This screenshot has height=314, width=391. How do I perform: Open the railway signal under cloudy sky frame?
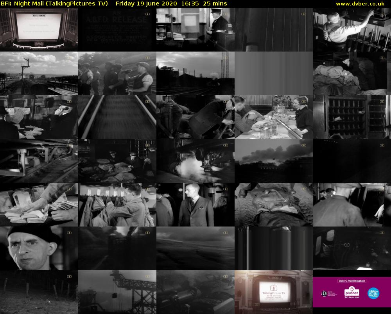[39, 73]
